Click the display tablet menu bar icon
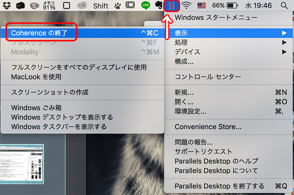The image size is (294, 195). tap(130, 5)
